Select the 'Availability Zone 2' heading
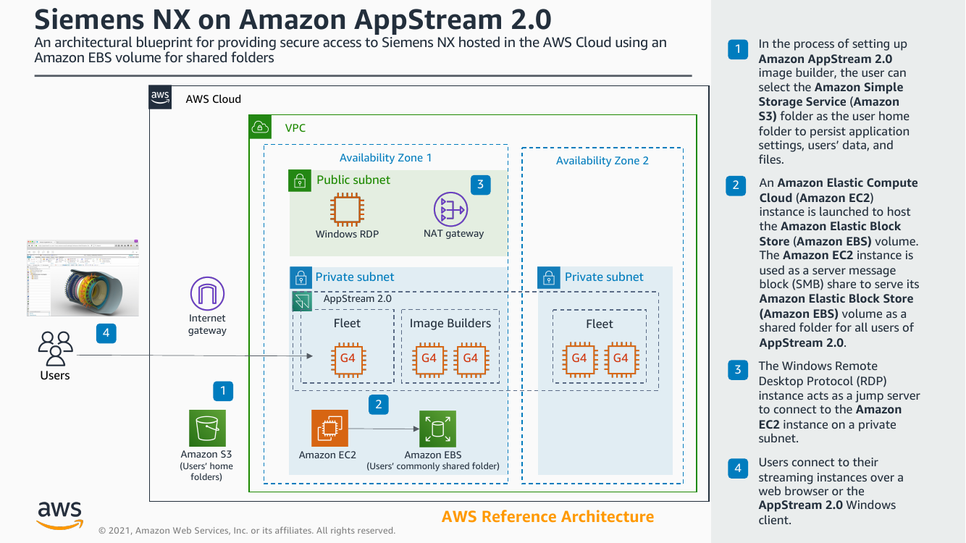Image resolution: width=966 pixels, height=543 pixels. [x=602, y=161]
